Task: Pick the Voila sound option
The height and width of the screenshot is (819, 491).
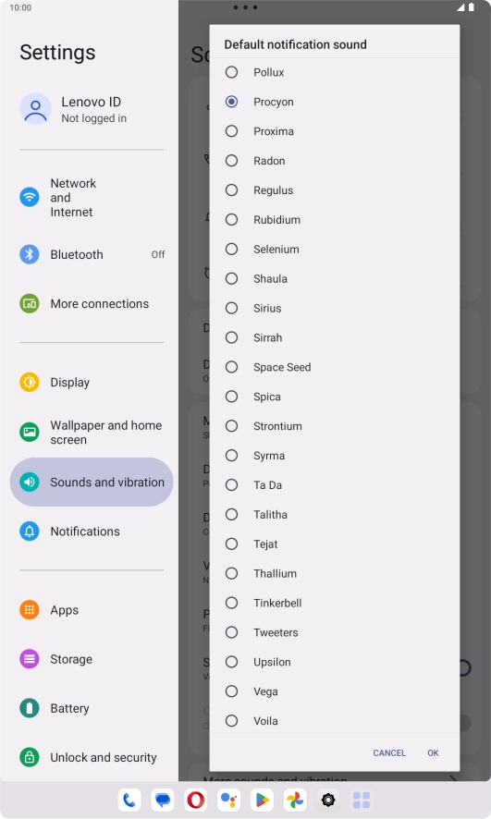Action: point(335,721)
